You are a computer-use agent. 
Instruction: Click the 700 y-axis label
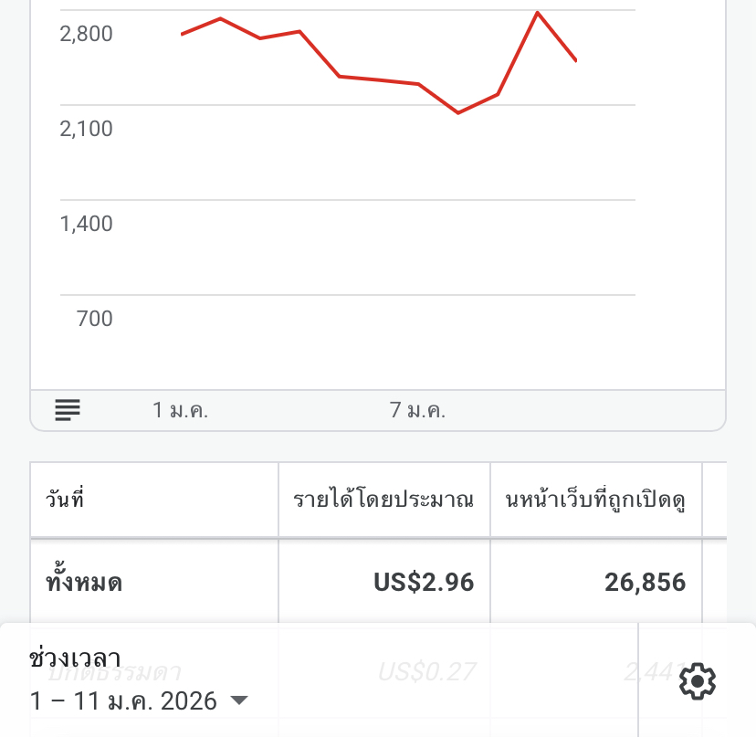95,319
